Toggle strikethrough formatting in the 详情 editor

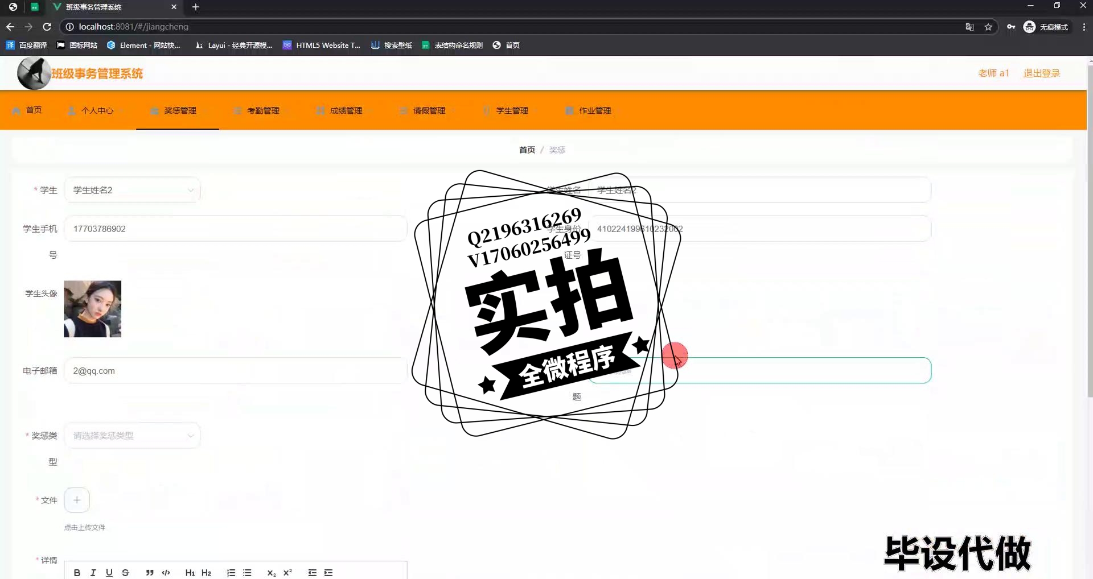point(125,573)
